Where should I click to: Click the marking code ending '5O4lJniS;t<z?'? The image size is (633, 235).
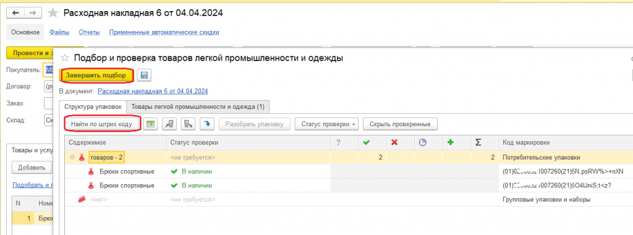pyautogui.click(x=558, y=186)
